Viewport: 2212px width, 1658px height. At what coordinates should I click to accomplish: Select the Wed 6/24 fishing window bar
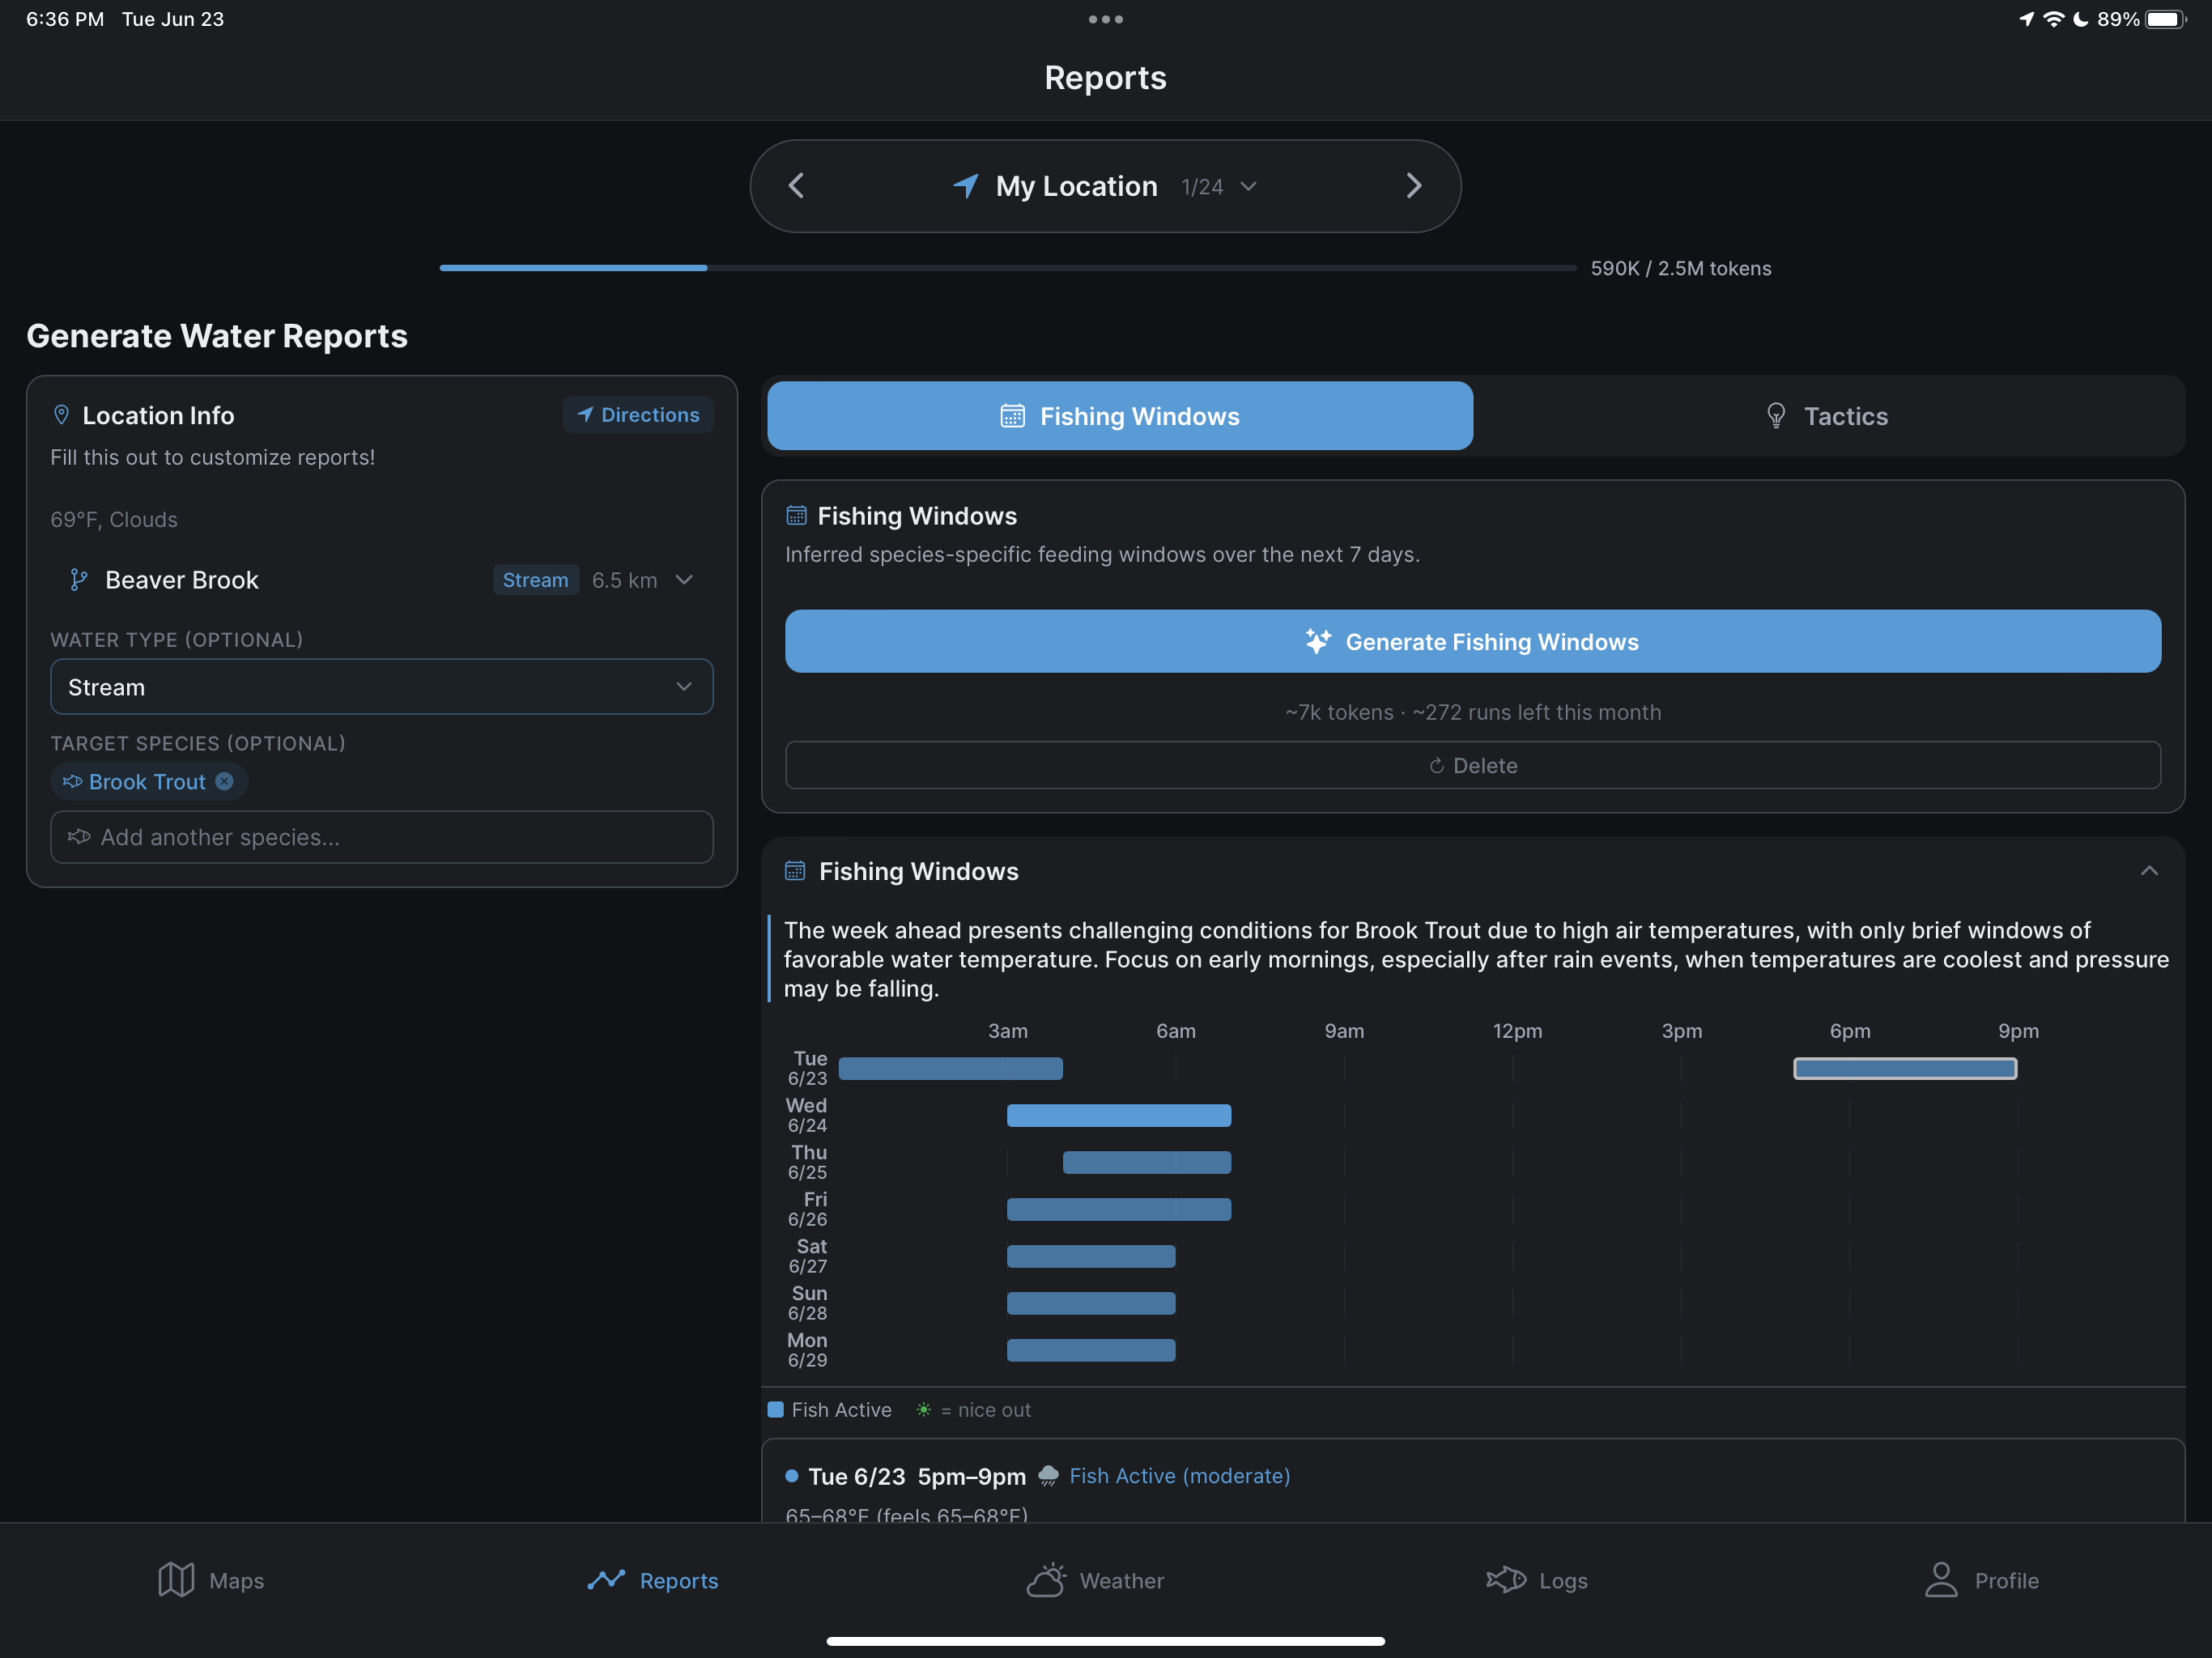(x=1119, y=1115)
